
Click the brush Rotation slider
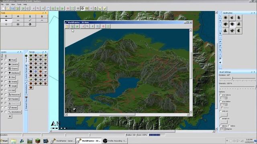[237, 78]
